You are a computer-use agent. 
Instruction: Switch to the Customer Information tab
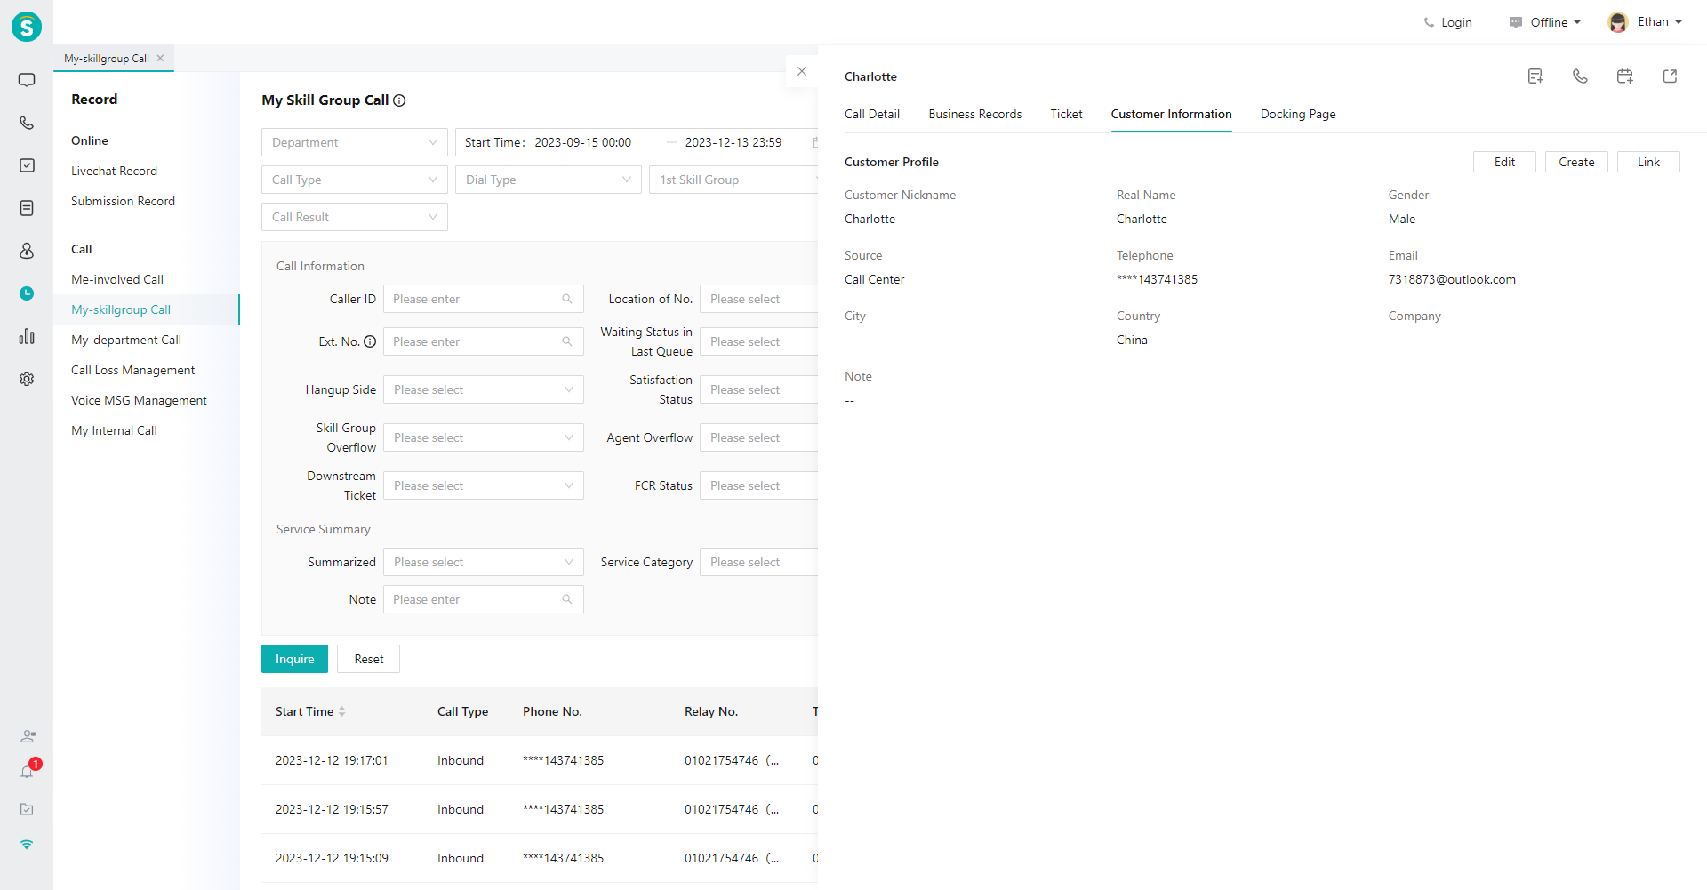1172,114
